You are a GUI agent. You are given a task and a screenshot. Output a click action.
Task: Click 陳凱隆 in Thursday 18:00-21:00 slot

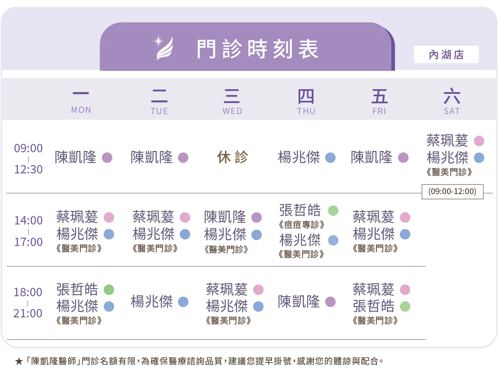point(299,302)
